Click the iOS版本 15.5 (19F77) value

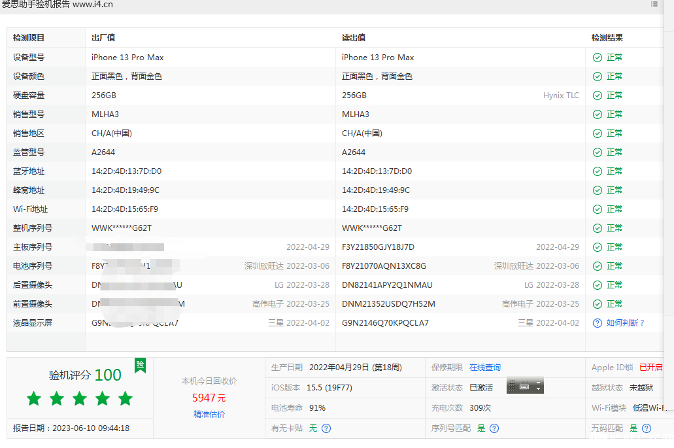point(329,387)
